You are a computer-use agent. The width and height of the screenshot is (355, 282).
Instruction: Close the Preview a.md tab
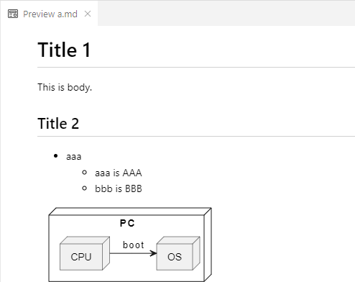point(88,14)
